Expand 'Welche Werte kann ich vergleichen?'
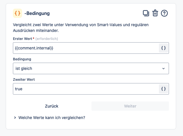The height and width of the screenshot is (136, 183). 52,118
